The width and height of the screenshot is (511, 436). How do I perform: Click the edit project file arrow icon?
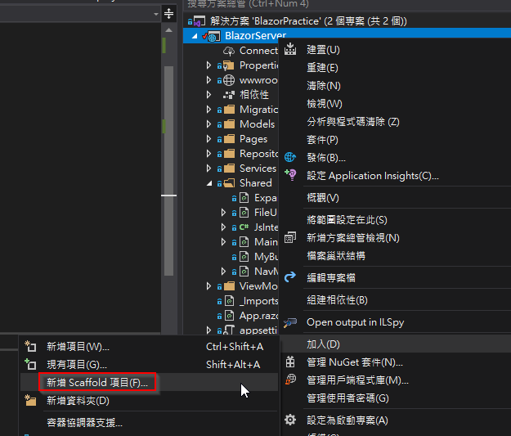(290, 277)
